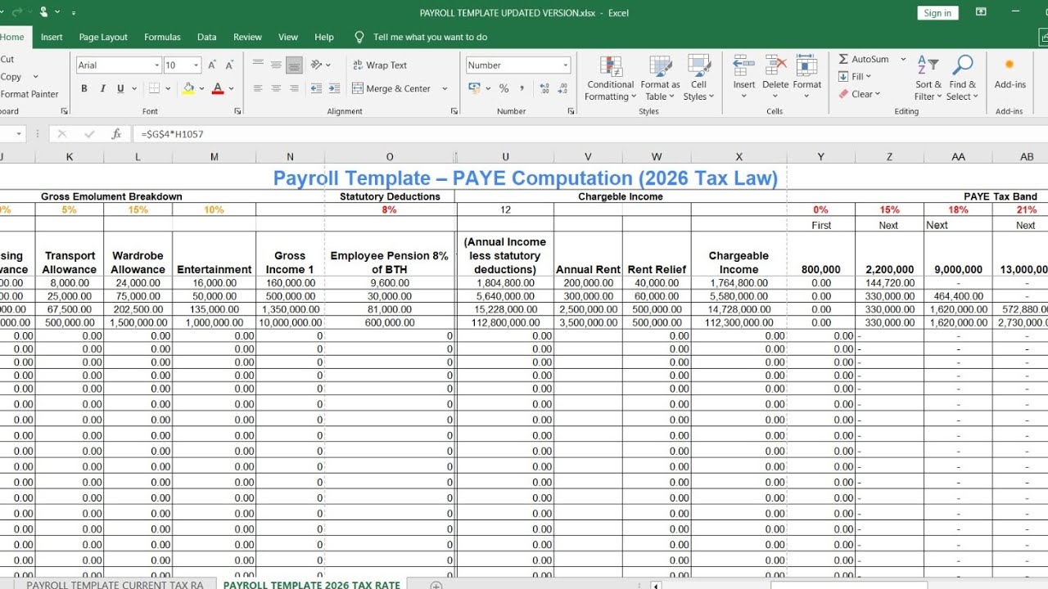Image resolution: width=1048 pixels, height=589 pixels.
Task: Add a new sheet
Action: (x=436, y=584)
